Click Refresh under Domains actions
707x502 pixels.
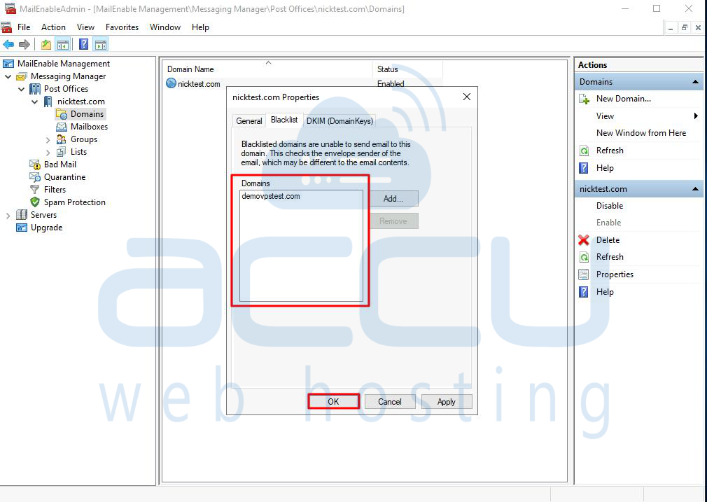[610, 151]
